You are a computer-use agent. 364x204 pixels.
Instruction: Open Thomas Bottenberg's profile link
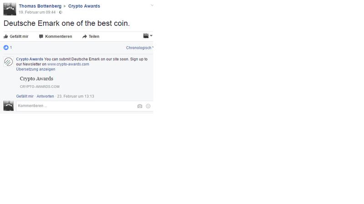(x=40, y=6)
